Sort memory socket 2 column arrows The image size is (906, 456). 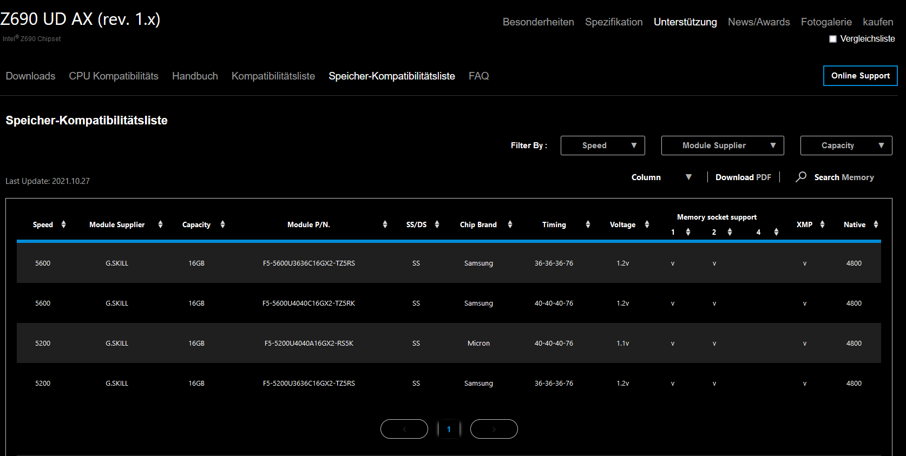click(x=730, y=232)
